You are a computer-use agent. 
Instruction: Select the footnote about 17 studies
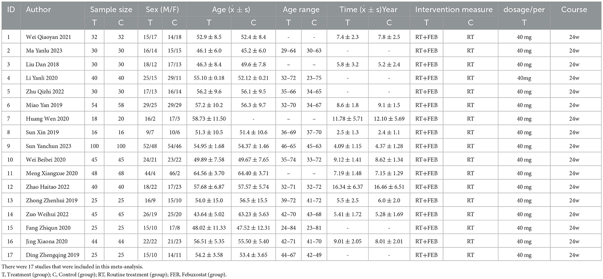(72, 267)
